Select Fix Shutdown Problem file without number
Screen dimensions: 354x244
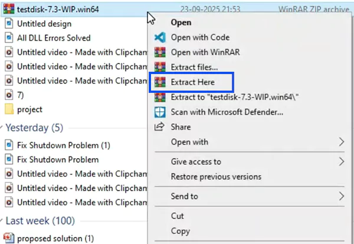58,160
